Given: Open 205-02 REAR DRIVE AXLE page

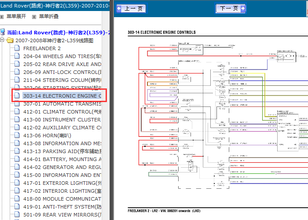Looking at the screenshot, I should point(62,64).
